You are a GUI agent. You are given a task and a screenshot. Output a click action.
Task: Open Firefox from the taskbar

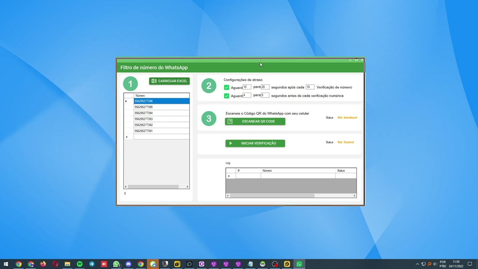(x=43, y=264)
